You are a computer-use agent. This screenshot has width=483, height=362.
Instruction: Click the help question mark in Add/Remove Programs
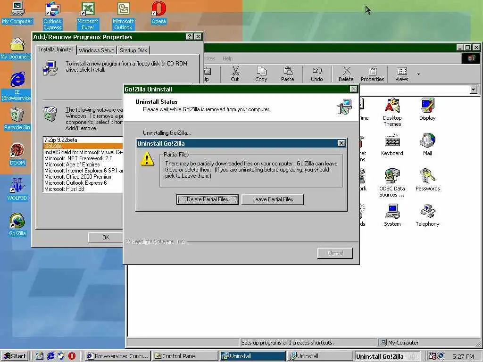pyautogui.click(x=190, y=37)
